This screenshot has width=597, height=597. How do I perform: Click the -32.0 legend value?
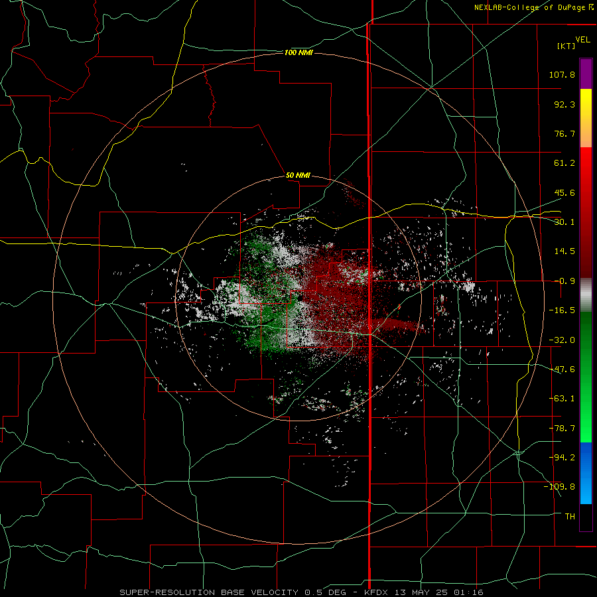(562, 340)
